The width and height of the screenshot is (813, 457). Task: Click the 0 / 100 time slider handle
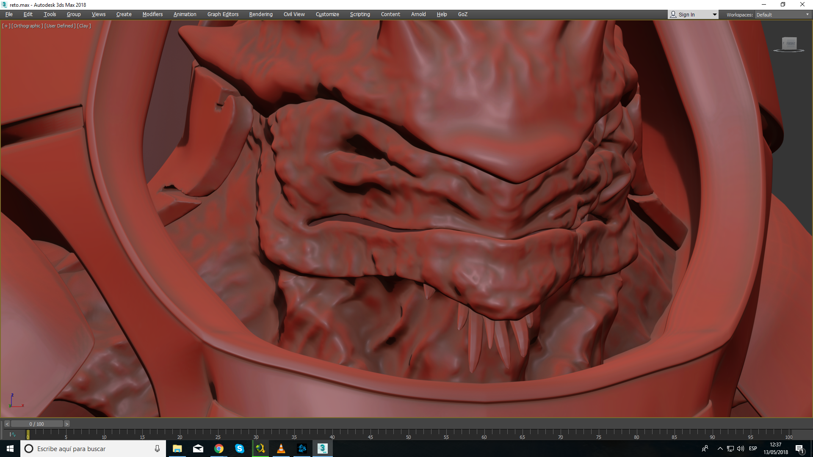click(36, 424)
